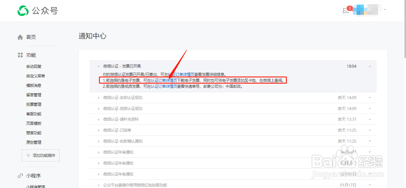Open 小程序管理 in the sidebar
This screenshot has height=188, width=406.
36,187
